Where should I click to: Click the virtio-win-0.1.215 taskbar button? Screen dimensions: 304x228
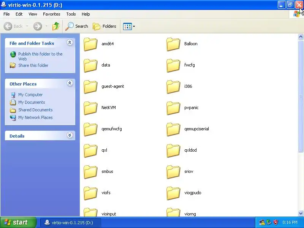(x=71, y=223)
